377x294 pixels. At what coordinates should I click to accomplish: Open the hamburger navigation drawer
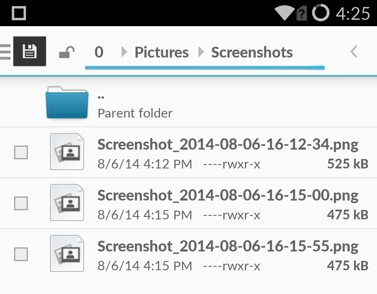[x=5, y=52]
